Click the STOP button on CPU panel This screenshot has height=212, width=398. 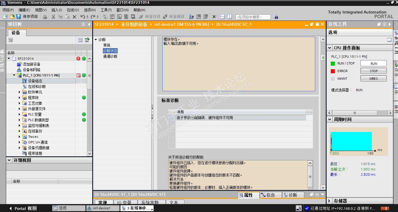click(374, 71)
